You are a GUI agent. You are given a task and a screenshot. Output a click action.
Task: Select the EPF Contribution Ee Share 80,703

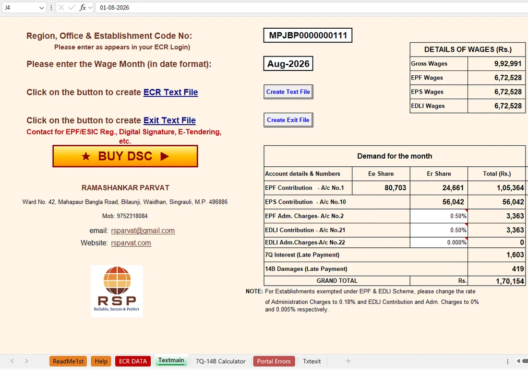click(381, 188)
